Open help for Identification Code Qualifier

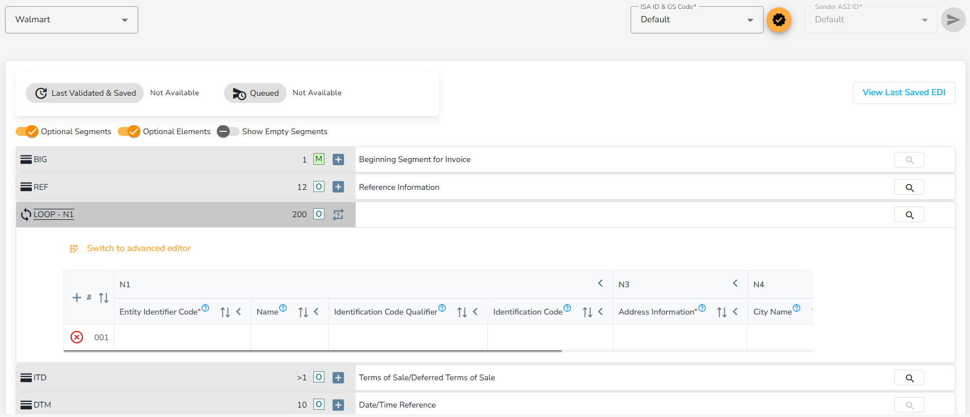coord(442,308)
